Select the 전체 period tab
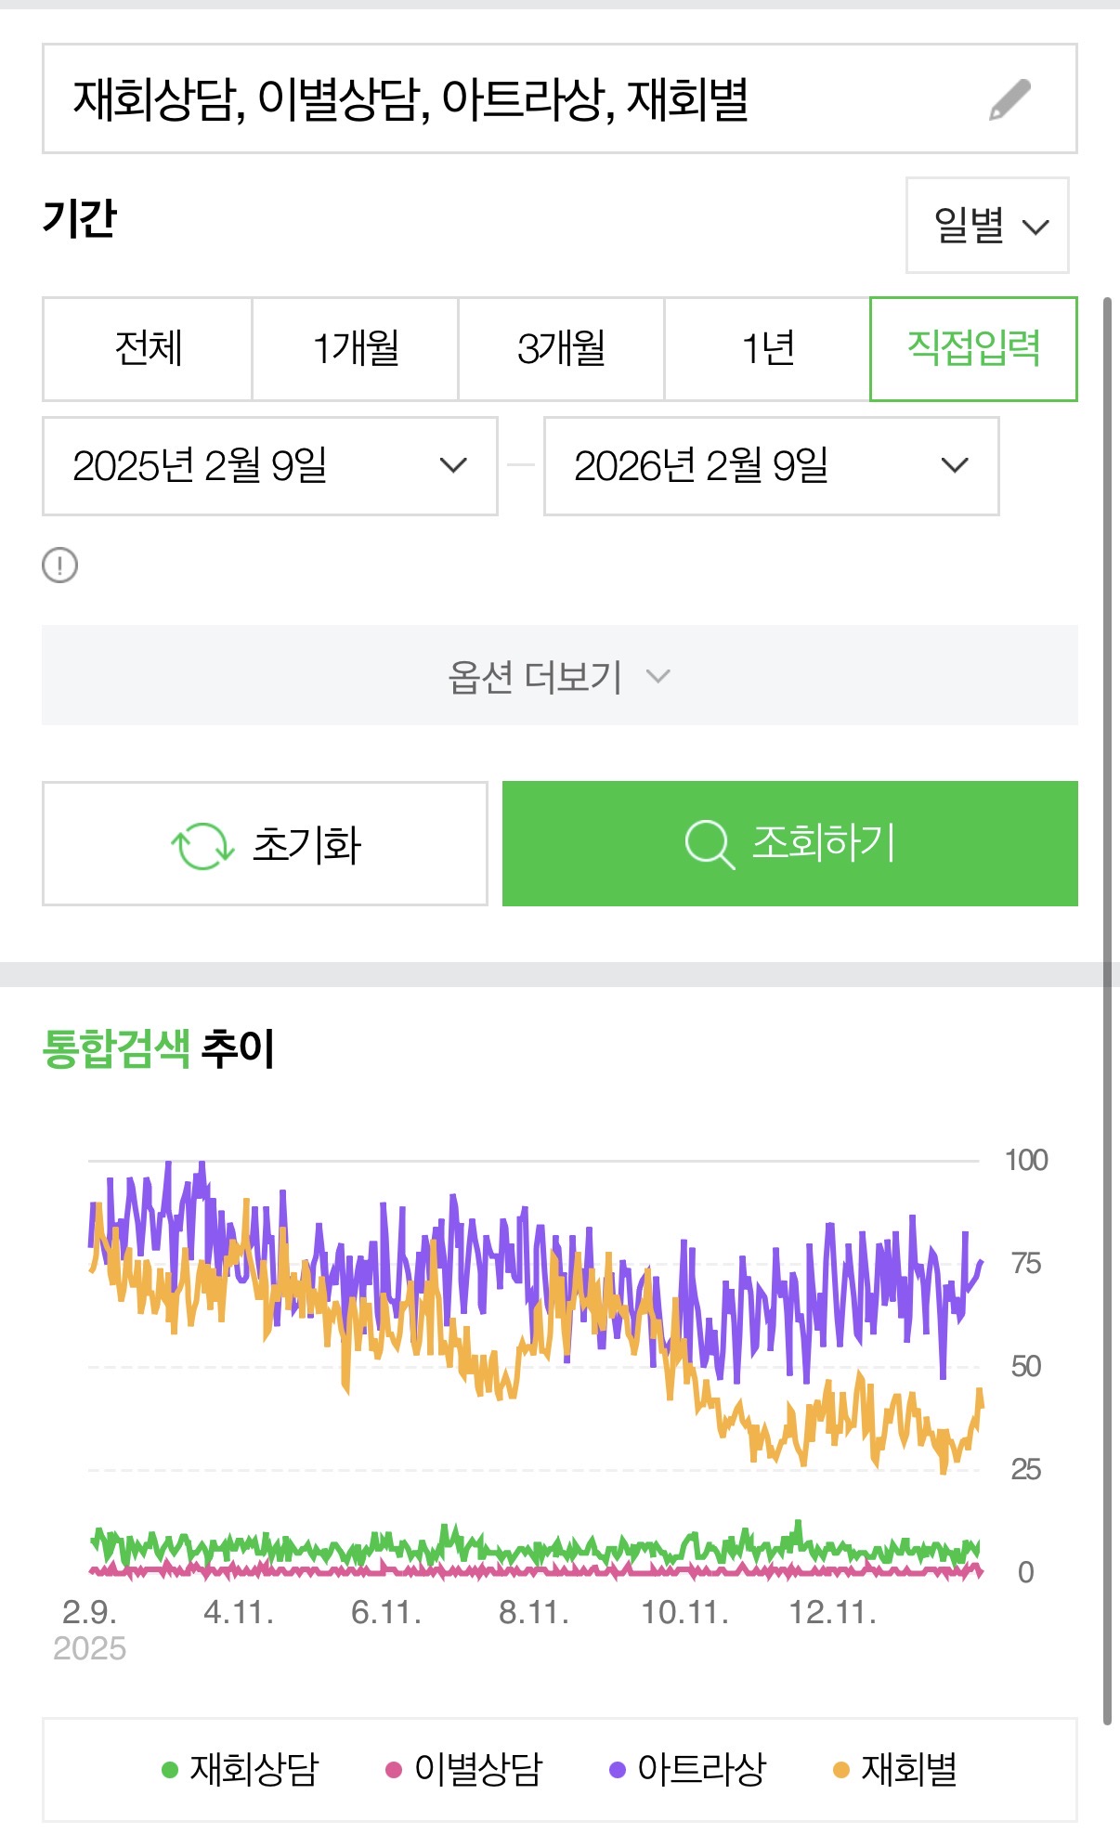 (148, 349)
